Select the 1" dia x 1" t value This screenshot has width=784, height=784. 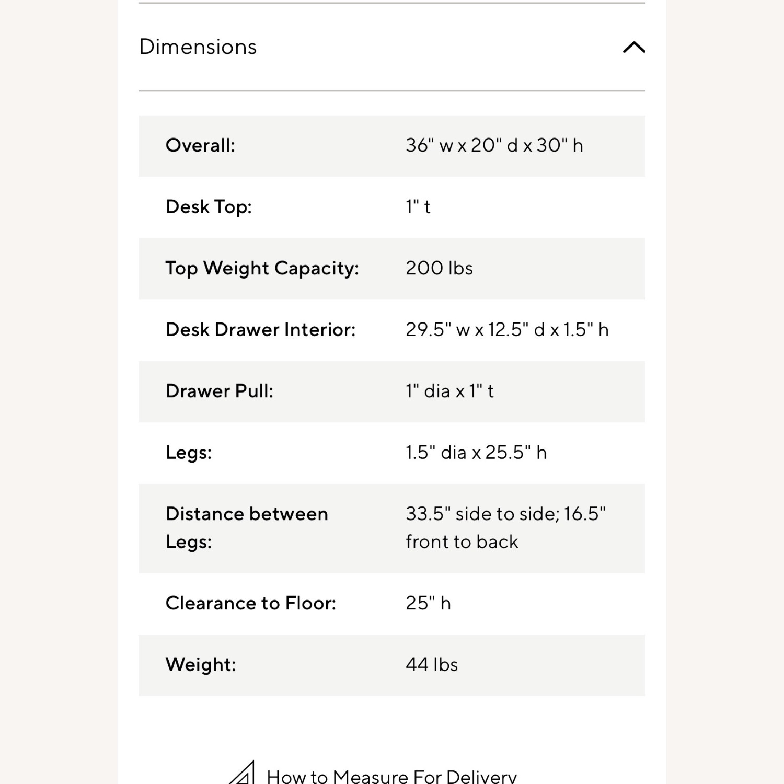[449, 391]
